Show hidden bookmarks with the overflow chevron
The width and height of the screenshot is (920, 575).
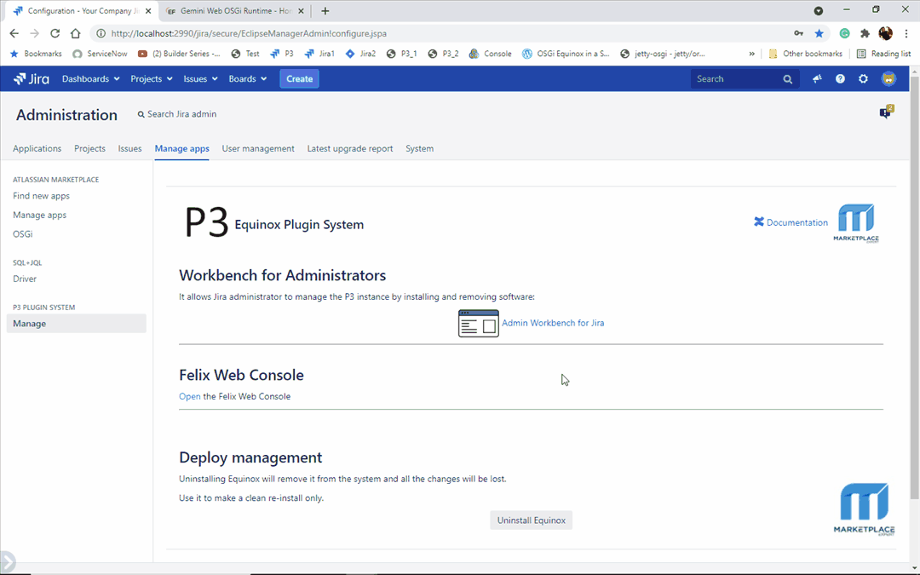coord(751,54)
